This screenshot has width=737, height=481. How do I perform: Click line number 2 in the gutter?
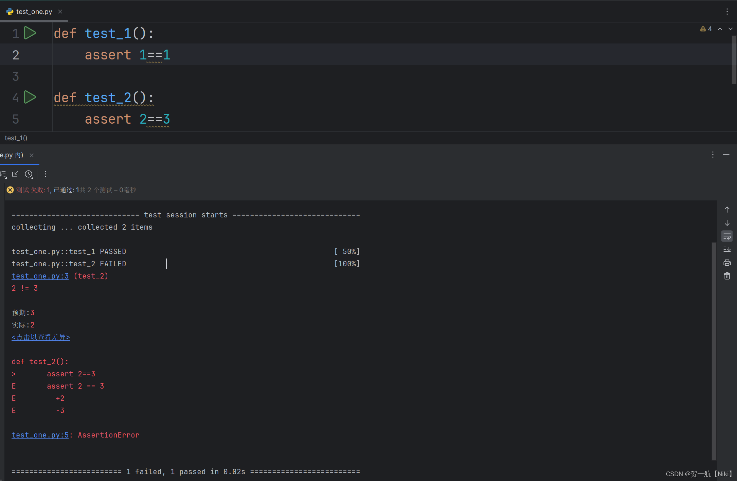tap(16, 55)
